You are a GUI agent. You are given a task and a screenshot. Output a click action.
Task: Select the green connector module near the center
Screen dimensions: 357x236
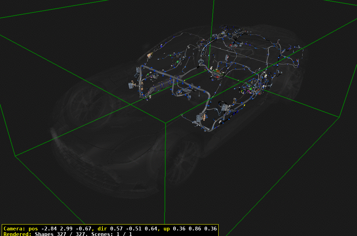250,89
